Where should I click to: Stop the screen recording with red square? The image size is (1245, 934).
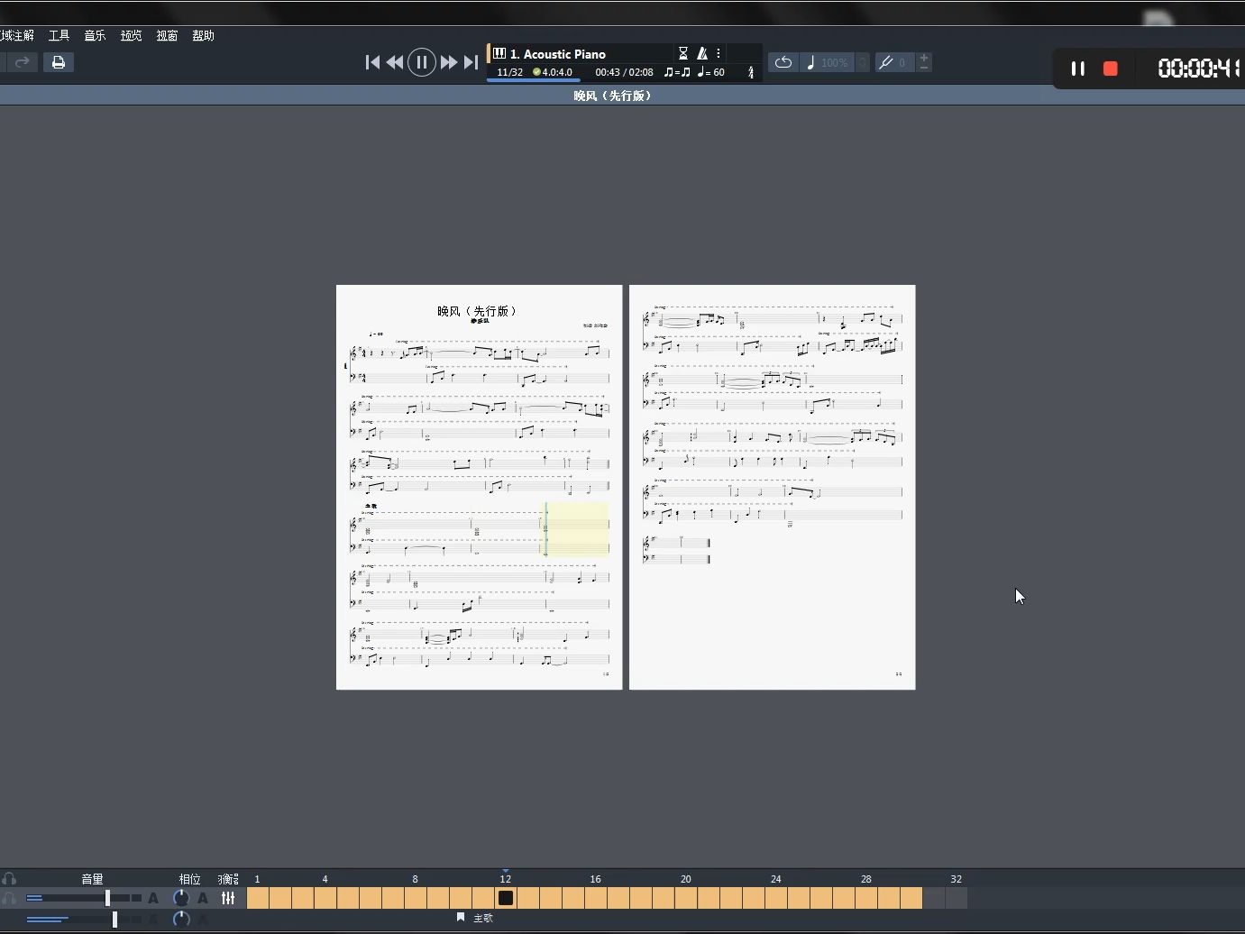click(1111, 69)
